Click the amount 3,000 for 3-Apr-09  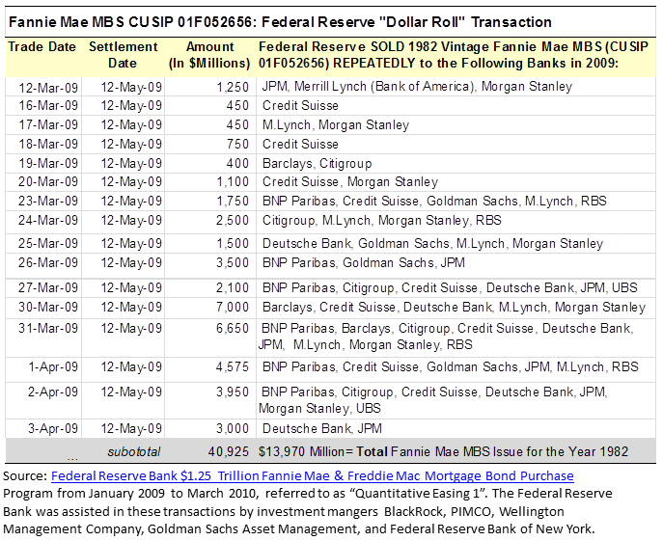(233, 428)
